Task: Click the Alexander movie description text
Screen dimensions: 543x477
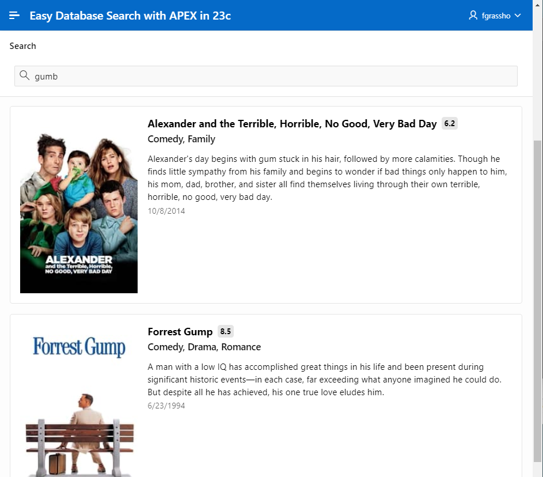Action: coord(327,177)
